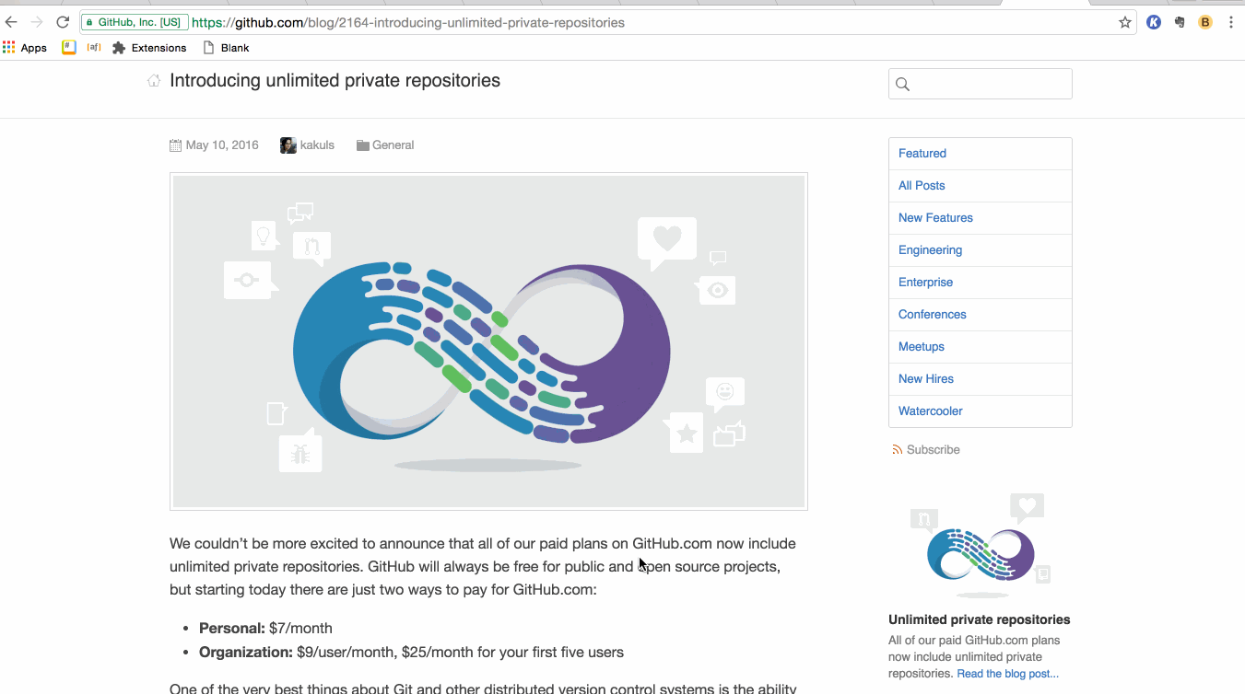Click the browser forward arrow
The image size is (1245, 694).
37,22
